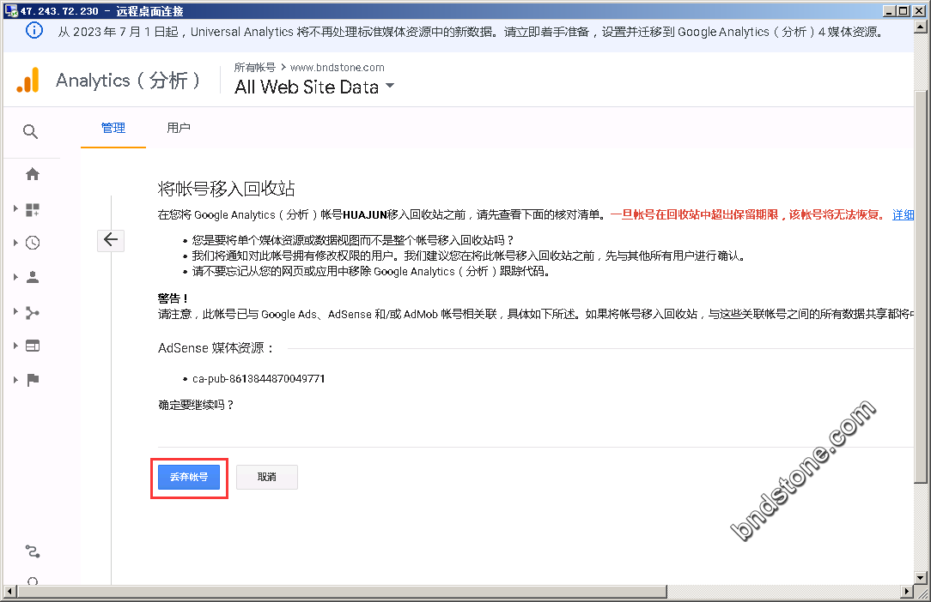Open the All Web Site Data dropdown

[314, 87]
